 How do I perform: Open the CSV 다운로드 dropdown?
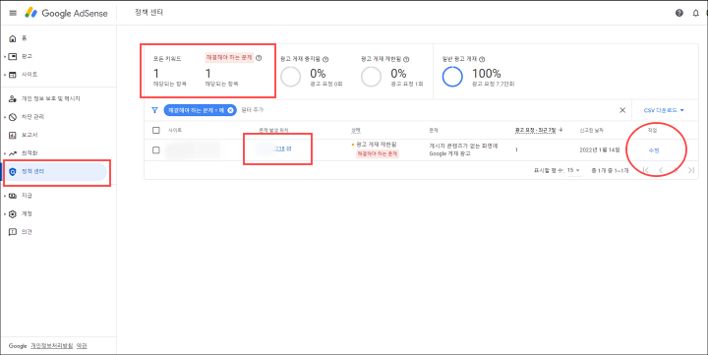[664, 110]
